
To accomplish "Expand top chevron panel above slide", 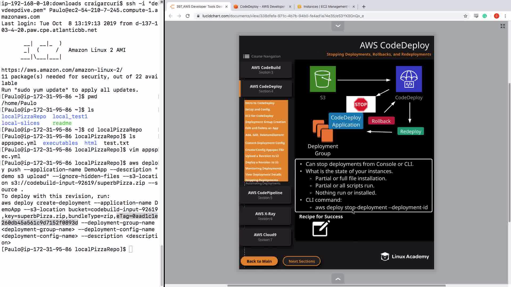I will (x=338, y=26).
